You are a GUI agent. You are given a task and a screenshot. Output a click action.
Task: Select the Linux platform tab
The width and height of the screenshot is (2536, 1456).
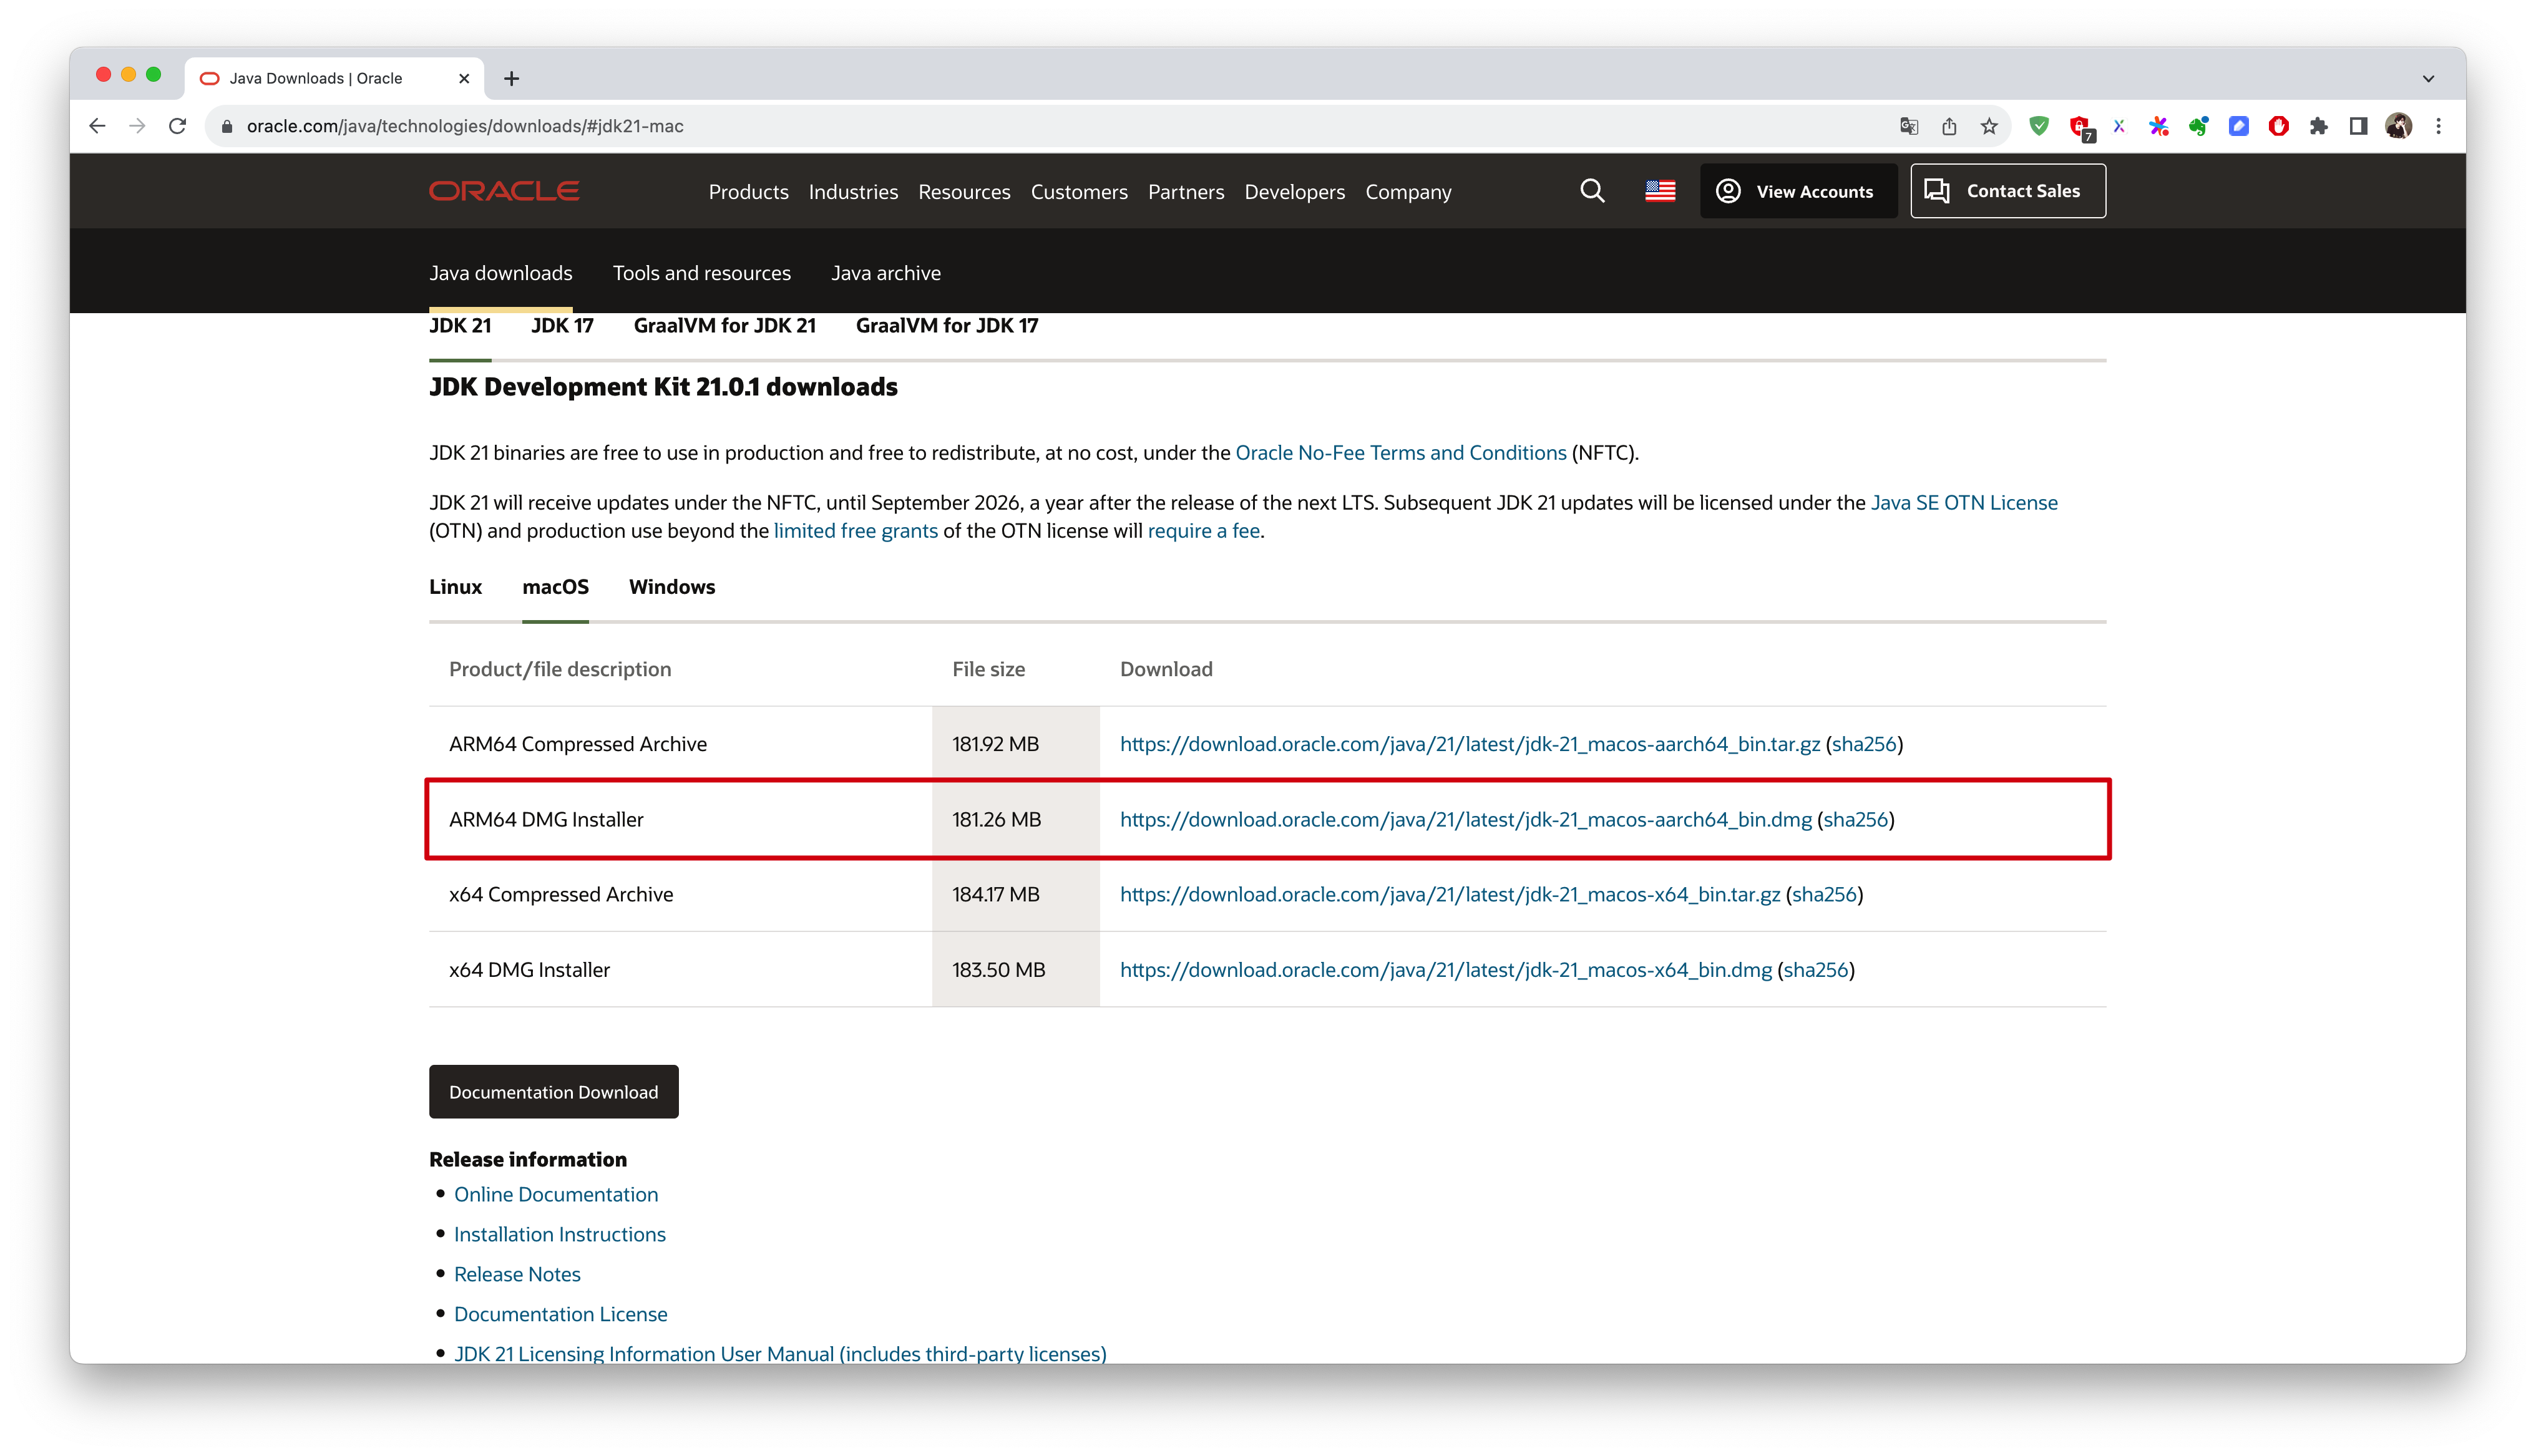click(x=455, y=587)
